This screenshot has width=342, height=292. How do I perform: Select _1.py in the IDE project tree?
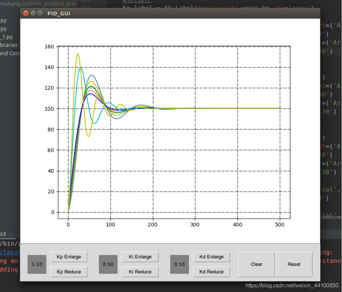click(x=7, y=37)
